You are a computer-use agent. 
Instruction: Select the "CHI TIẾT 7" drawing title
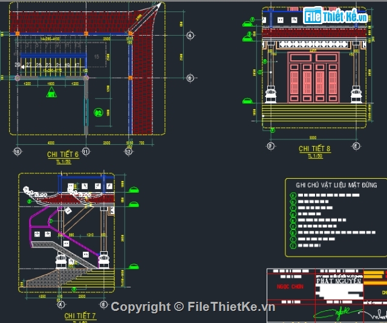pyautogui.click(x=80, y=316)
